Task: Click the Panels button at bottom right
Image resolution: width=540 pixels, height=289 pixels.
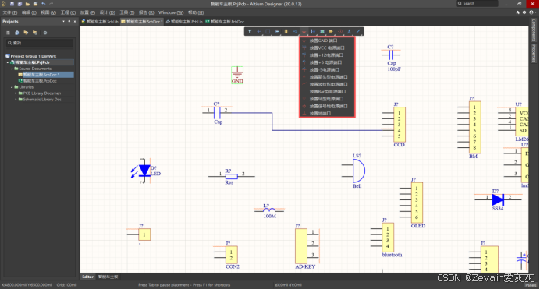Action: click(531, 285)
